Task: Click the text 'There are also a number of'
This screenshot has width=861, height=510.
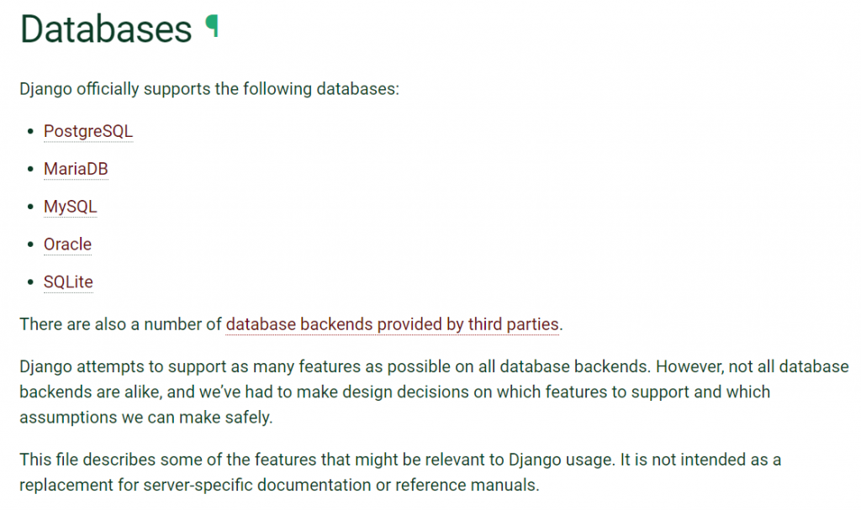Action: (x=120, y=324)
